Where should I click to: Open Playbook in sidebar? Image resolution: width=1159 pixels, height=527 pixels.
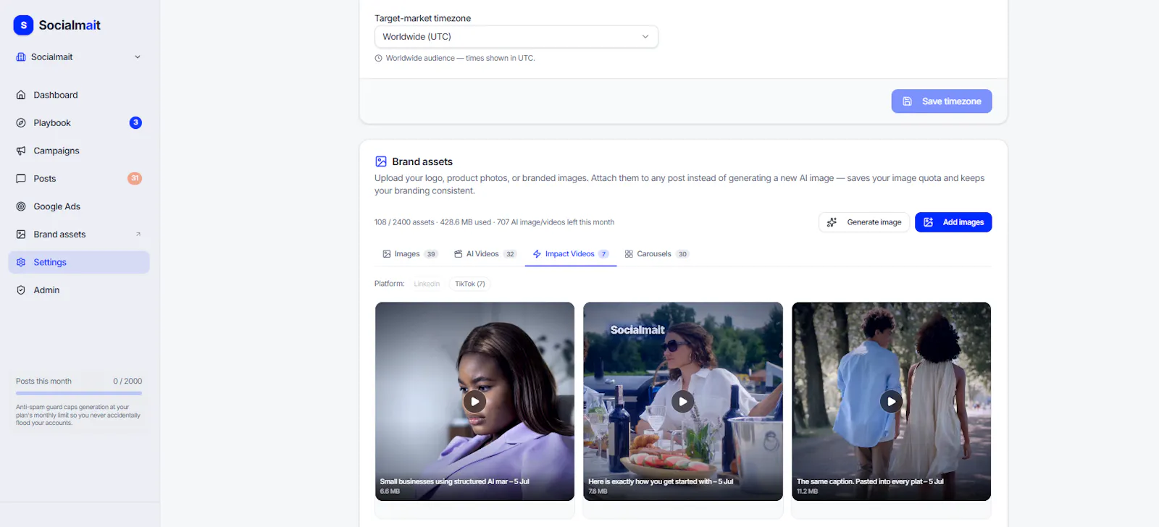coord(79,123)
